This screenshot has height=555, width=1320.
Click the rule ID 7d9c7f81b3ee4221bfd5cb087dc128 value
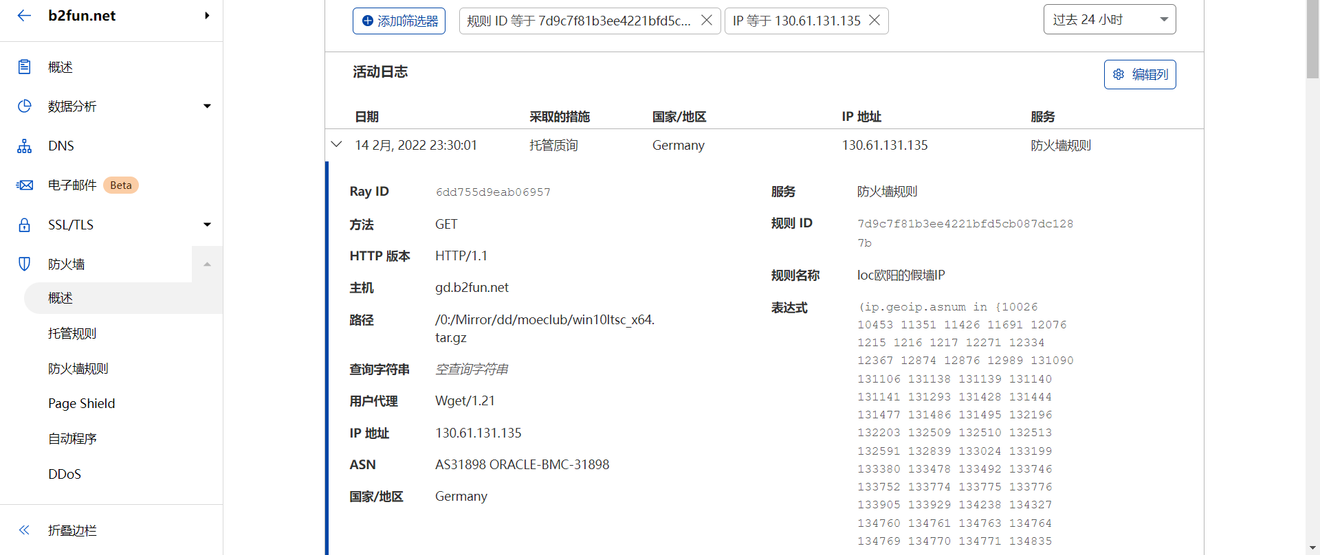coord(965,233)
